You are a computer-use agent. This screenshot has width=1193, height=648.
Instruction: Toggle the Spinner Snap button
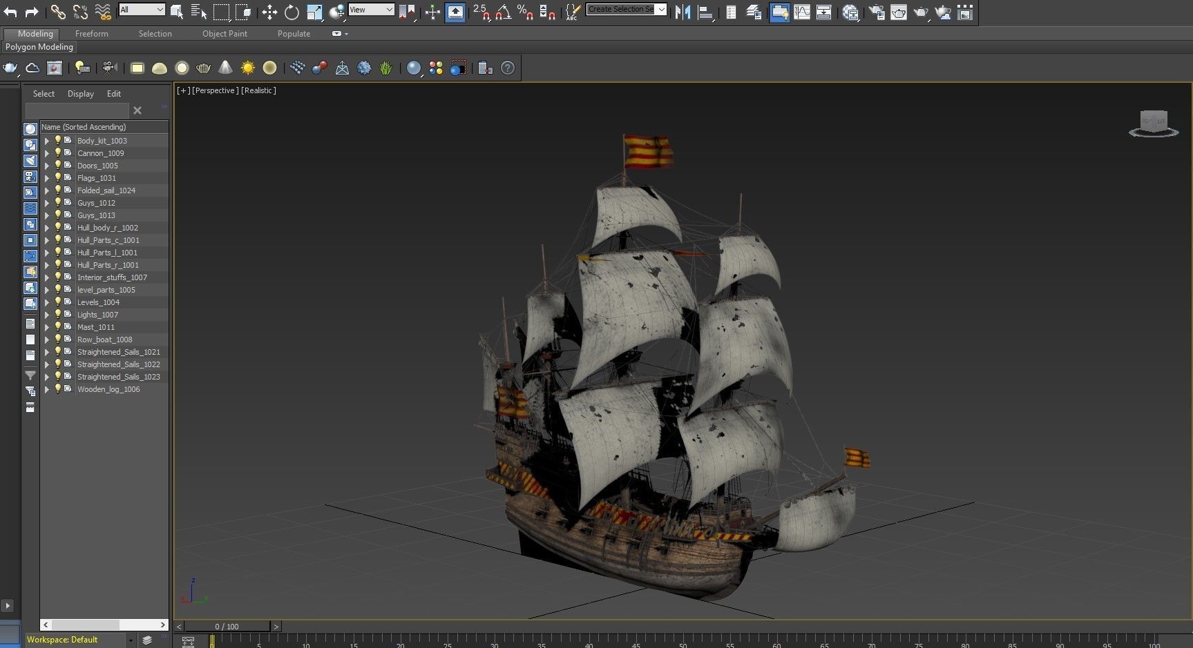547,12
